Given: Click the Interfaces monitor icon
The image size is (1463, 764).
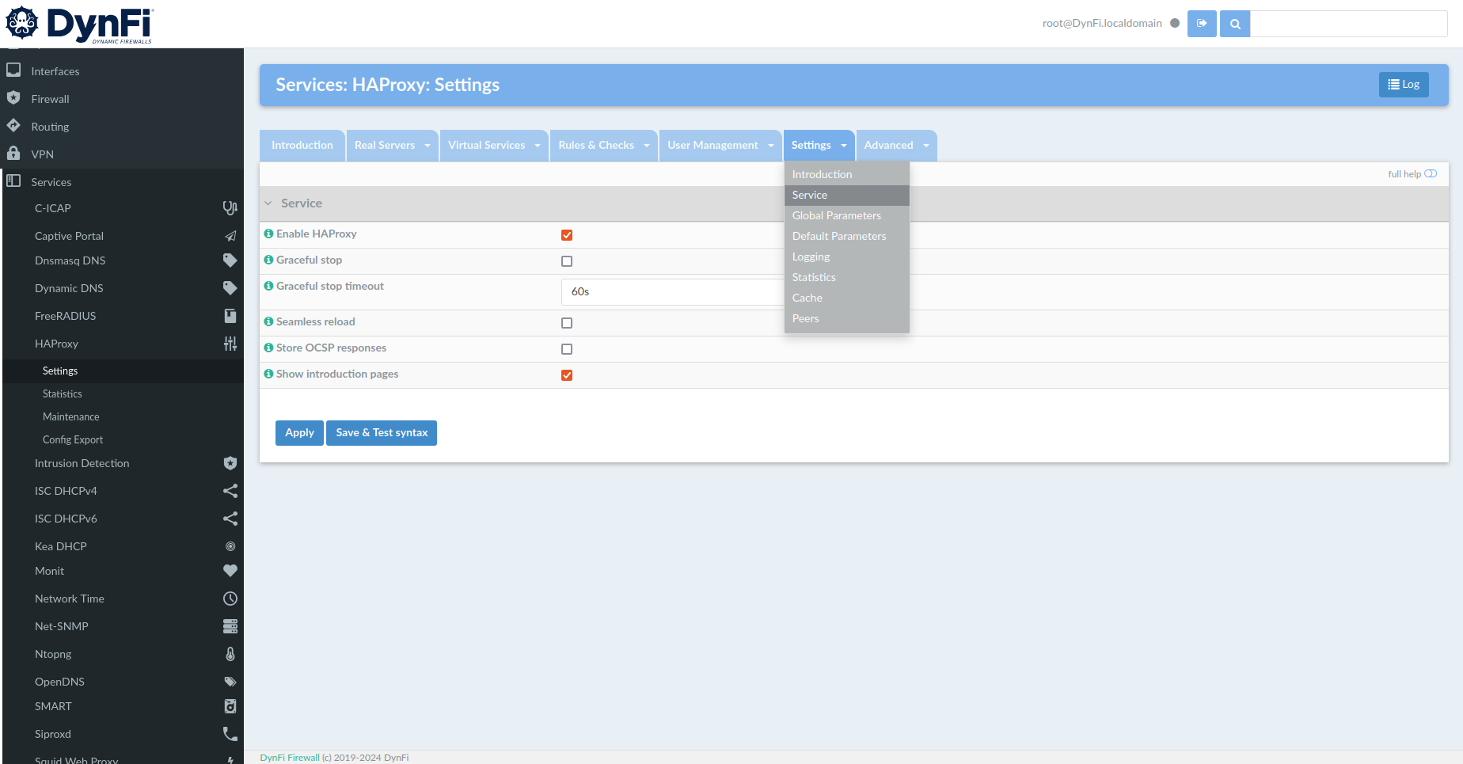Looking at the screenshot, I should (x=13, y=70).
